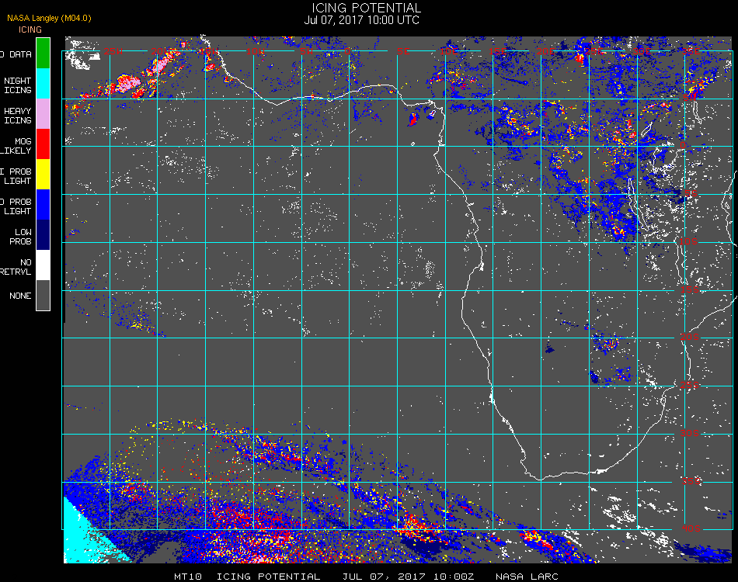
Task: Click the gray None legend swatch
Action: [43, 295]
